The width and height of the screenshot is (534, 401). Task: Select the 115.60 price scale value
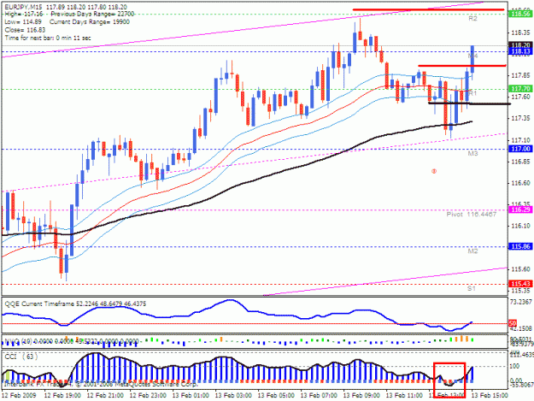tap(520, 269)
